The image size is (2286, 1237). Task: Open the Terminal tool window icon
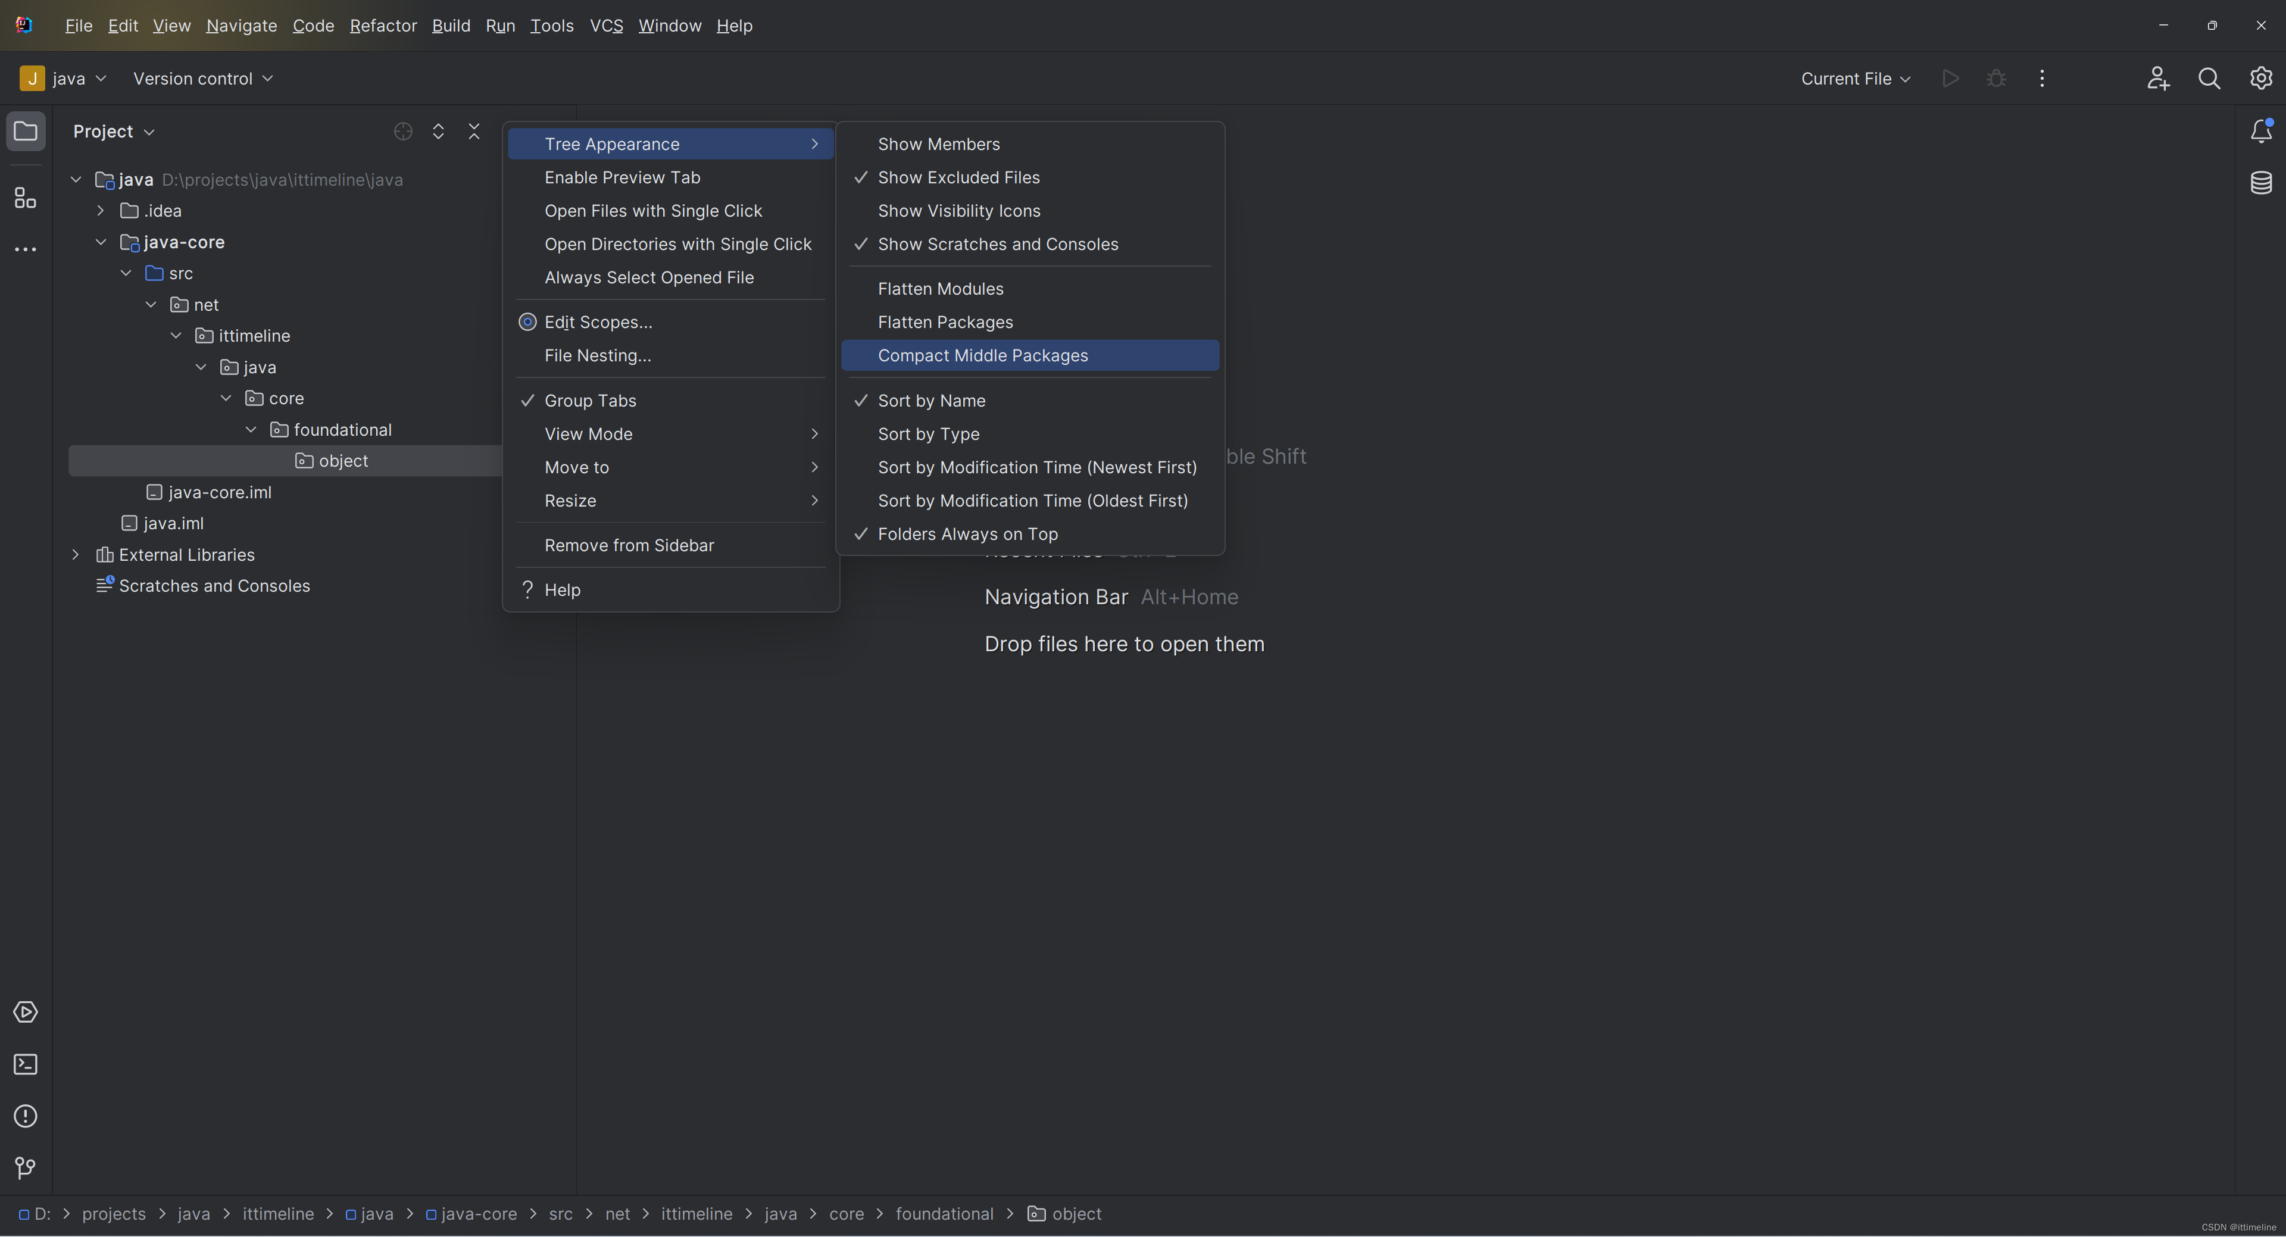(26, 1064)
